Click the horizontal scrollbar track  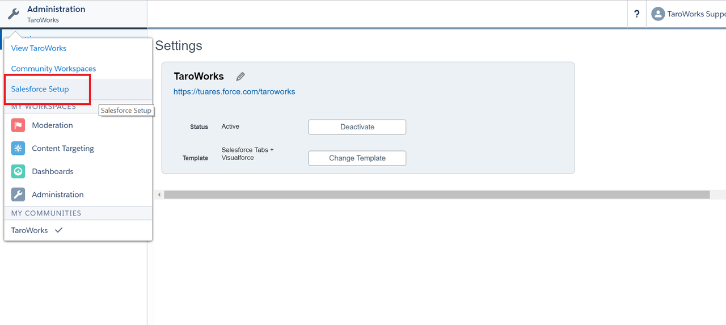tap(437, 195)
